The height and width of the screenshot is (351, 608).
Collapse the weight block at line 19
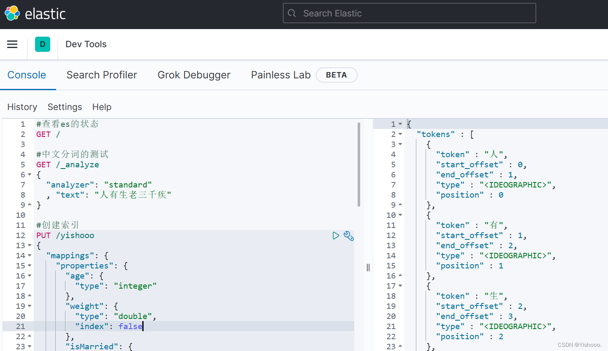pyautogui.click(x=30, y=306)
